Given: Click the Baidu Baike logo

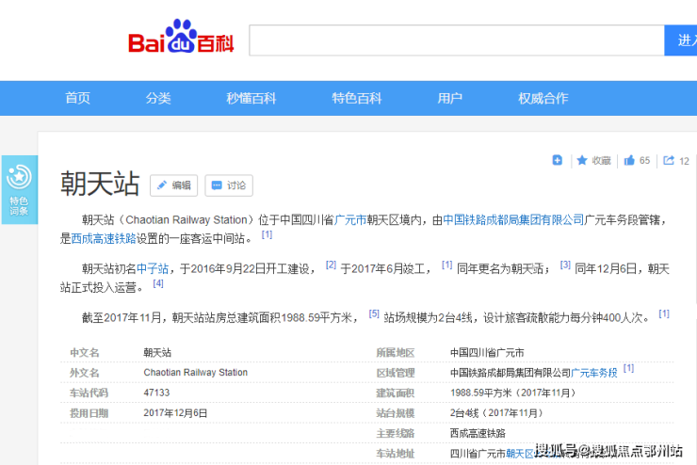Looking at the screenshot, I should coord(181,41).
